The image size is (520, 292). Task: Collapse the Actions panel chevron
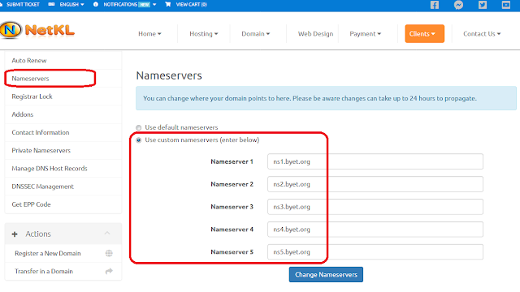tap(107, 234)
